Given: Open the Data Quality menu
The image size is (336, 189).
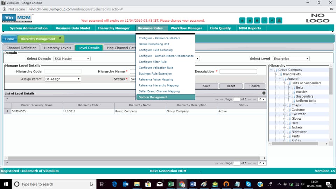Looking at the screenshot, I should (x=220, y=28).
